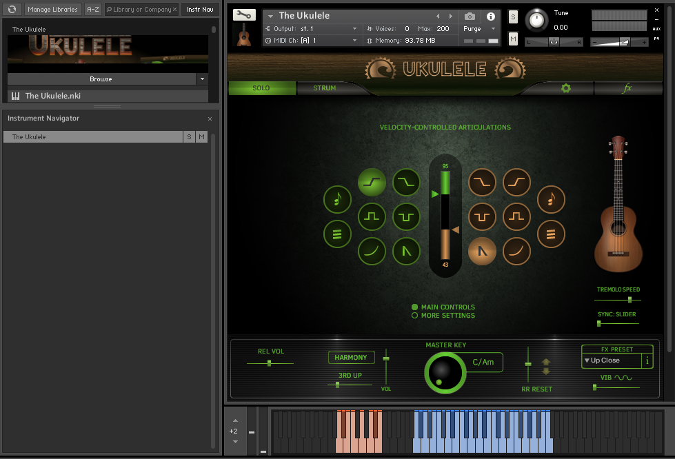Click the Manage Libraries button
This screenshot has height=459, width=675.
[52, 9]
